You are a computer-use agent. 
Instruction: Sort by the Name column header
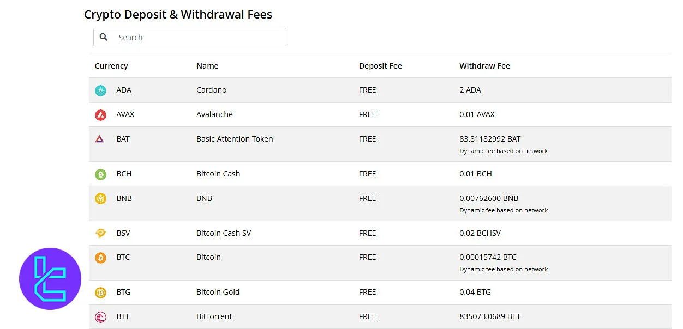(207, 66)
